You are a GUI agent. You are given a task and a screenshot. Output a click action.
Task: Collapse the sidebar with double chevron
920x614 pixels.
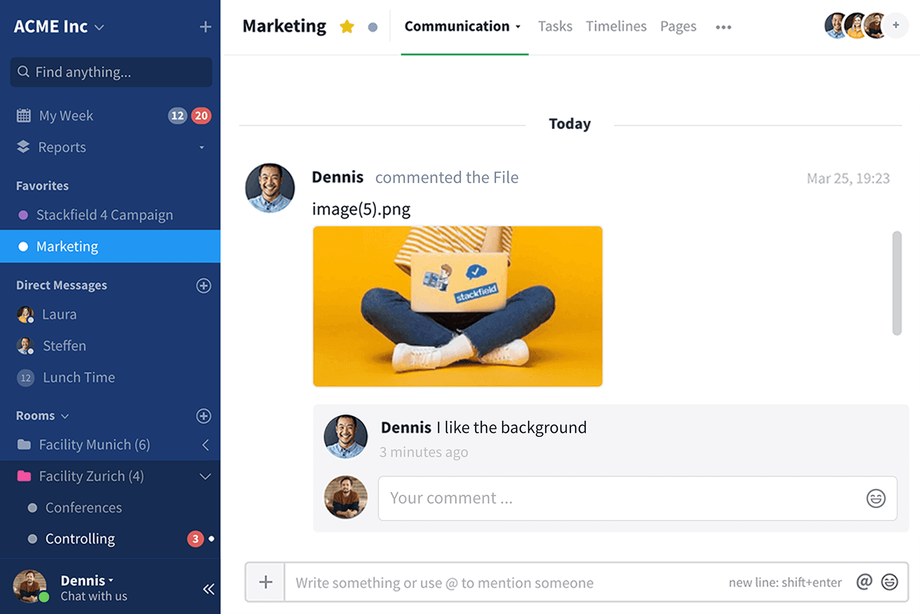[x=208, y=589]
